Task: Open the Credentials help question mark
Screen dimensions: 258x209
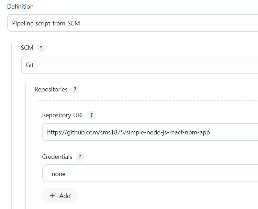Action: (x=80, y=157)
